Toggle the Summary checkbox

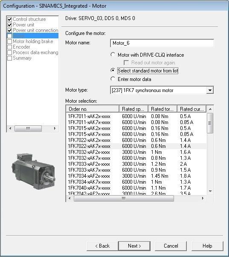[x=10, y=58]
